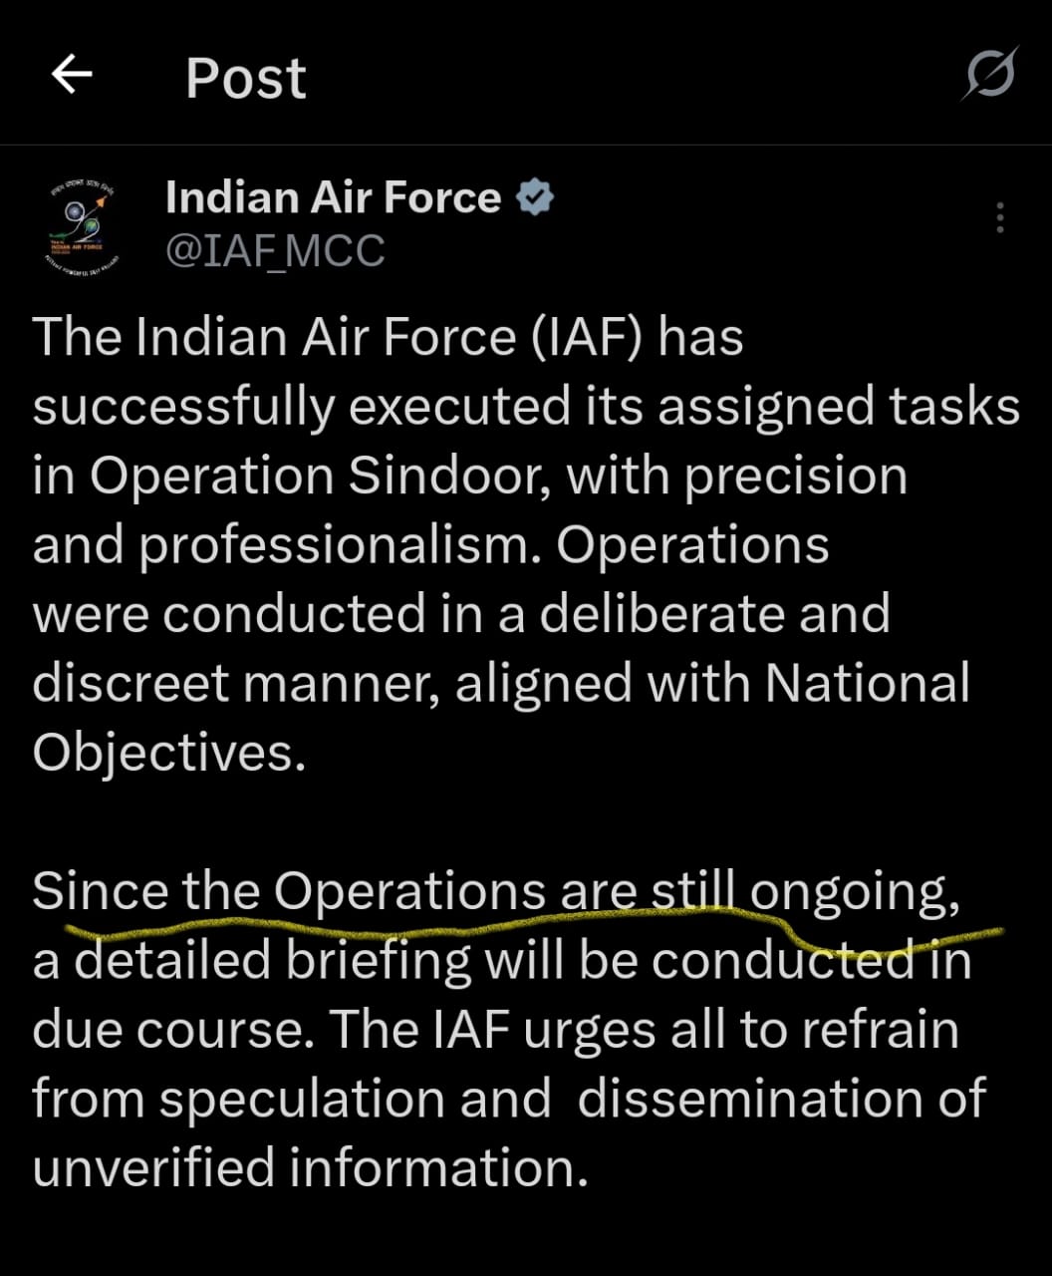Open the Grok icon in header
The width and height of the screenshot is (1052, 1276).
pyautogui.click(x=989, y=74)
